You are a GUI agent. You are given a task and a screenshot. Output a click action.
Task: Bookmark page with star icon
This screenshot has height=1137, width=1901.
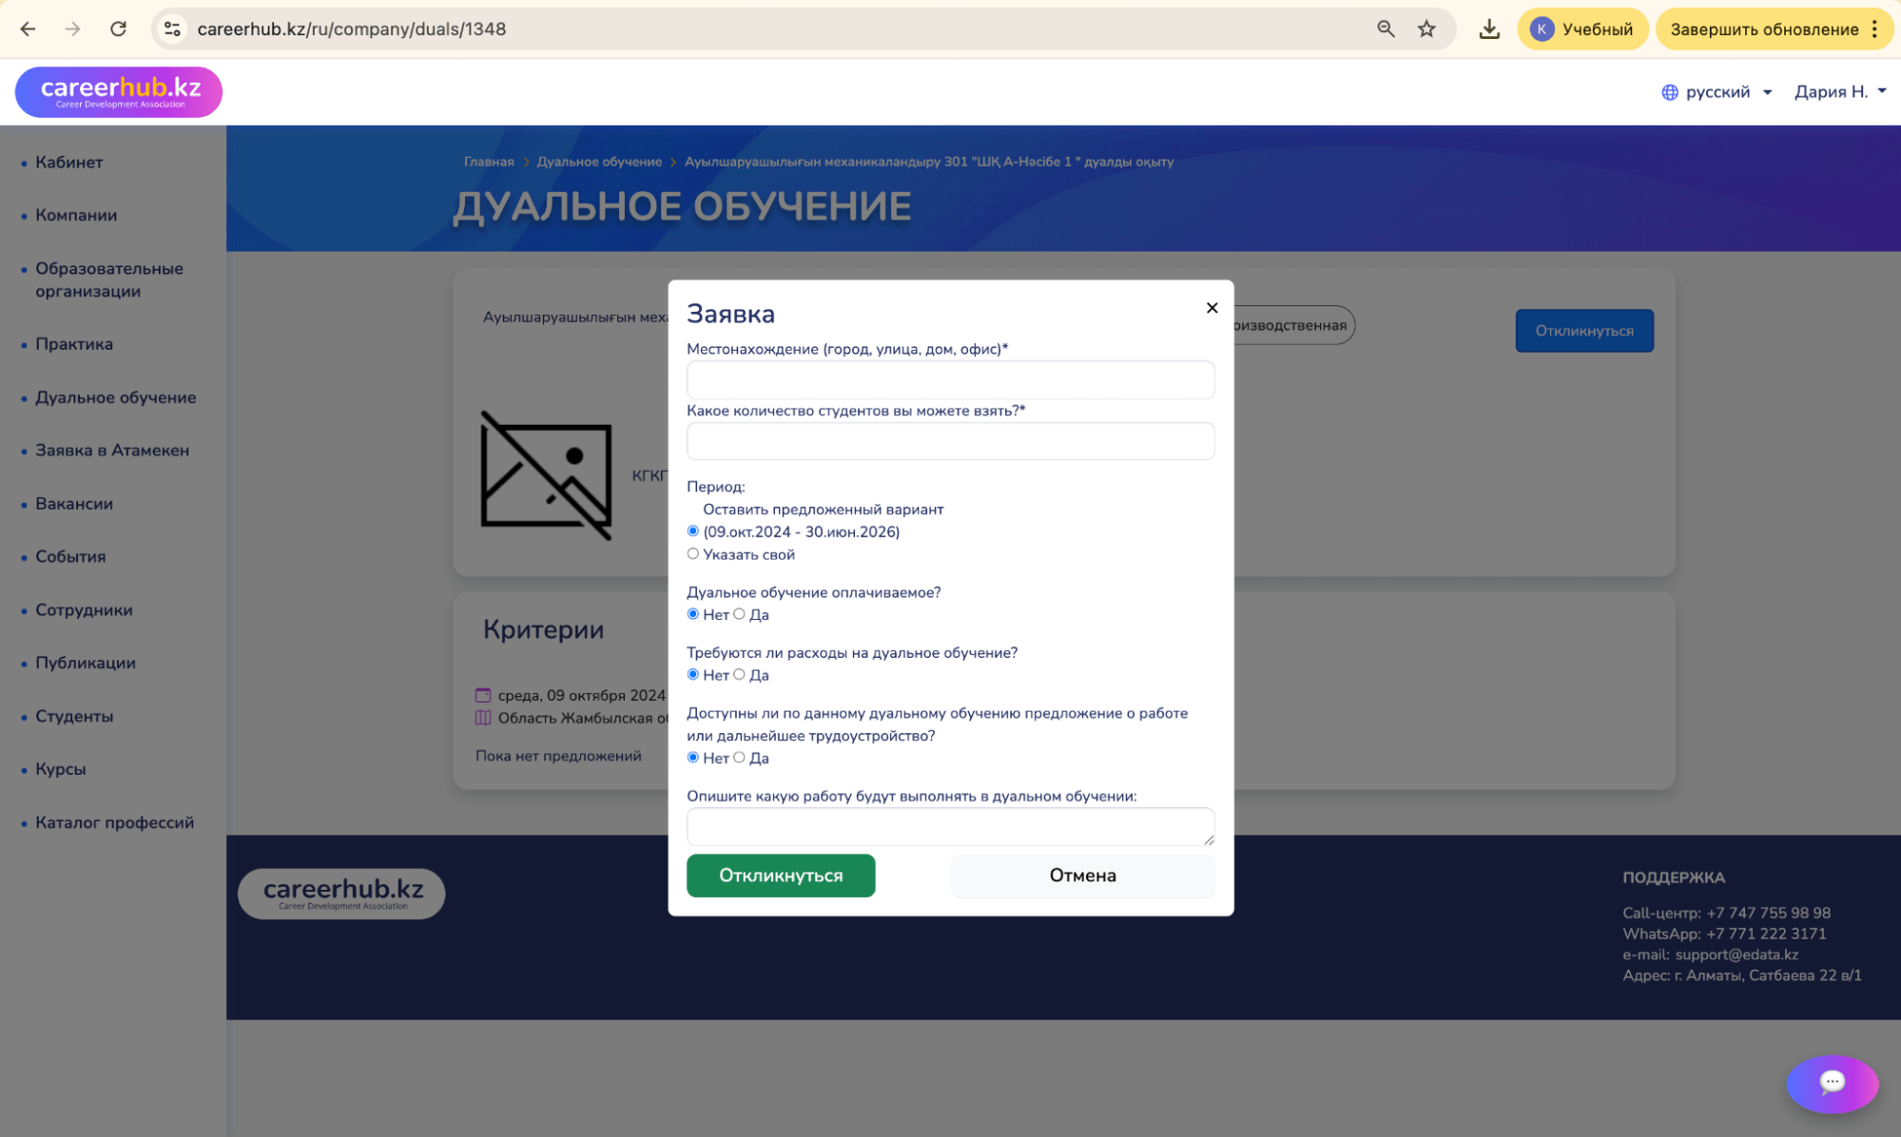tap(1426, 29)
